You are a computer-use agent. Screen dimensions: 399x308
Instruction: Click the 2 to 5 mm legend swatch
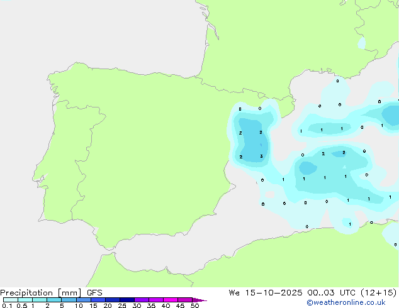point(54,300)
